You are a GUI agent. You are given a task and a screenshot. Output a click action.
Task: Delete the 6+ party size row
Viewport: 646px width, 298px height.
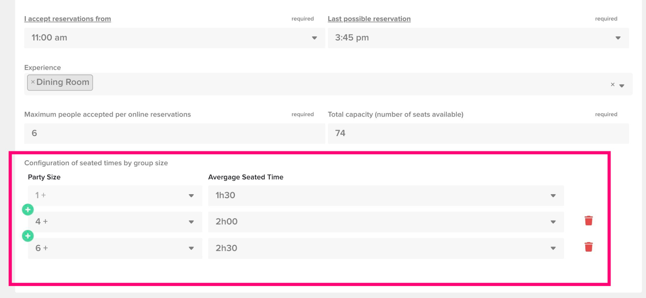point(589,247)
